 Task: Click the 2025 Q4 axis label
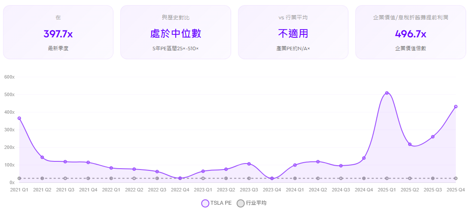[456, 190]
